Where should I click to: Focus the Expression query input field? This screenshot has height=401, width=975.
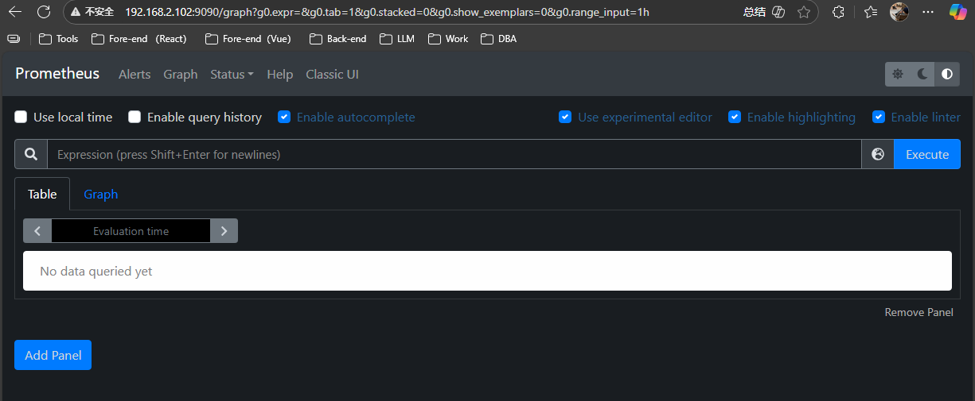click(x=454, y=154)
